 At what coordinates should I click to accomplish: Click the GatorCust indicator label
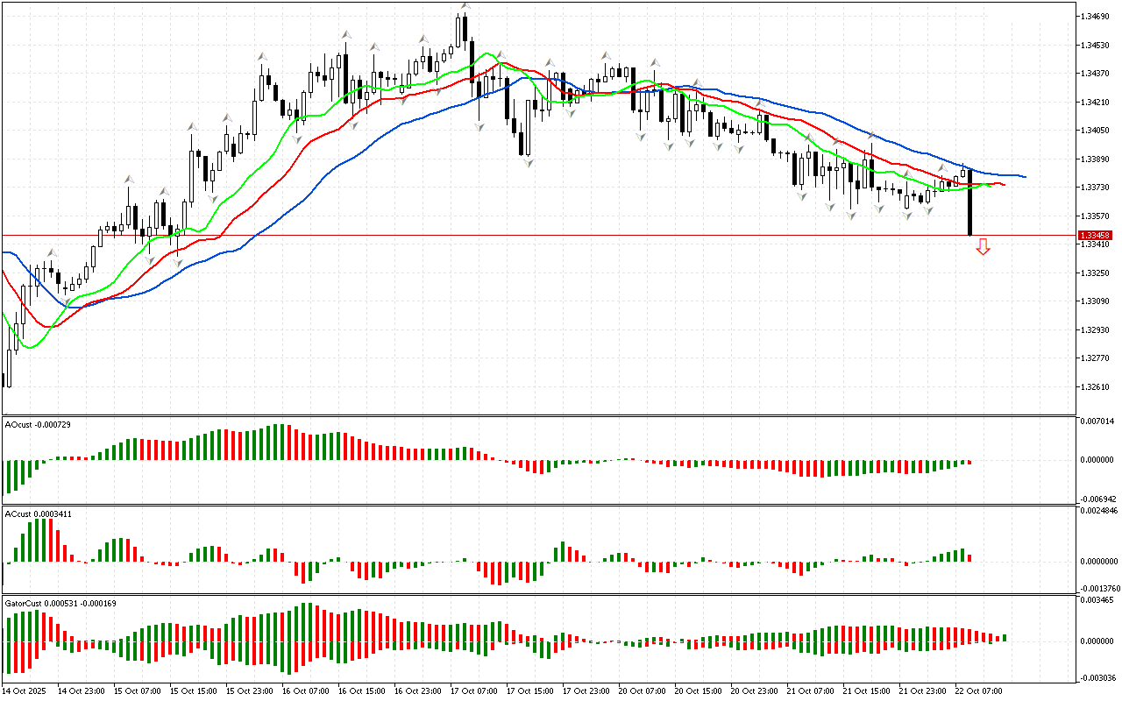pyautogui.click(x=60, y=603)
